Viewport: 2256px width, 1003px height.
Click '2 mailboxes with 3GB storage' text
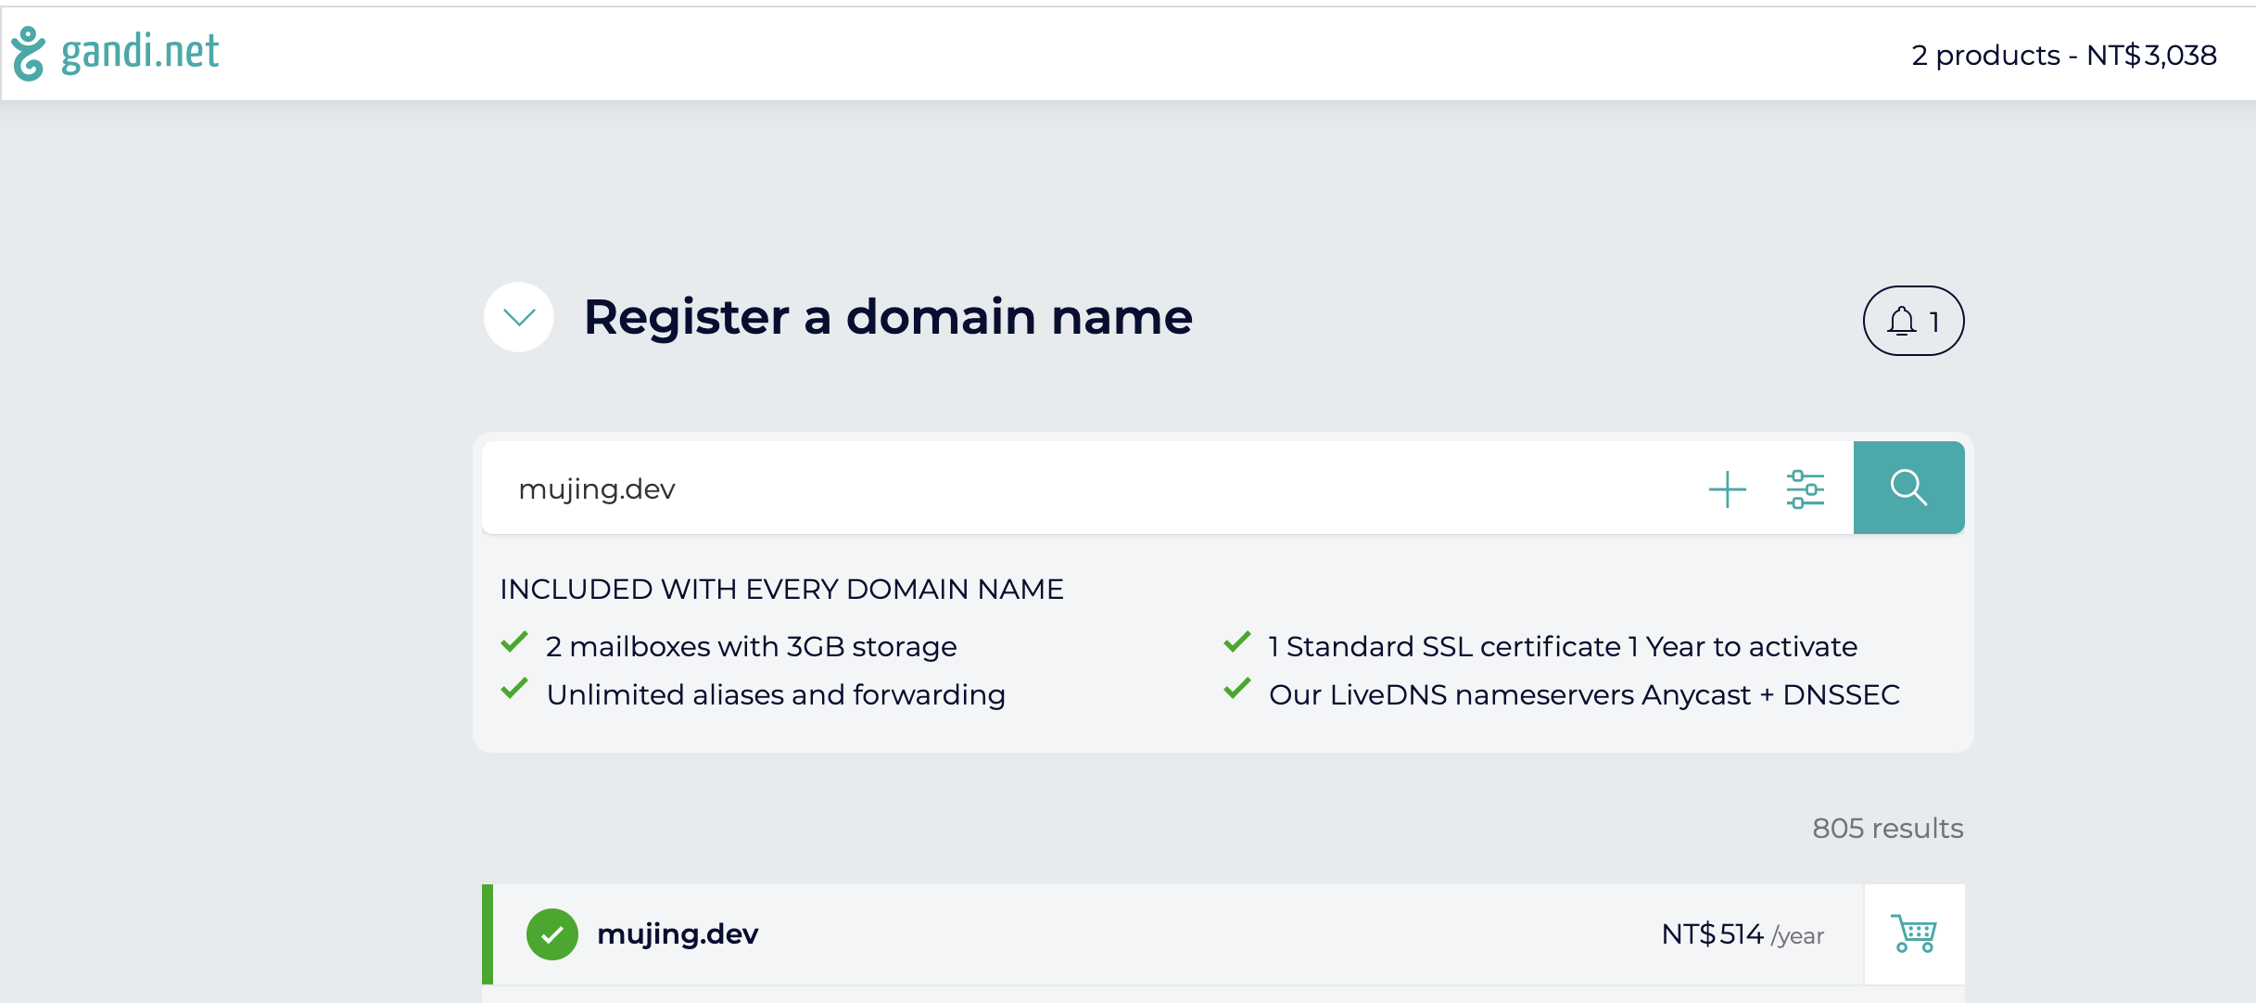click(x=752, y=646)
